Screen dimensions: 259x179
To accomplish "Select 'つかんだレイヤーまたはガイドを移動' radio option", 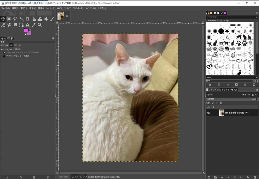I will (4, 52).
